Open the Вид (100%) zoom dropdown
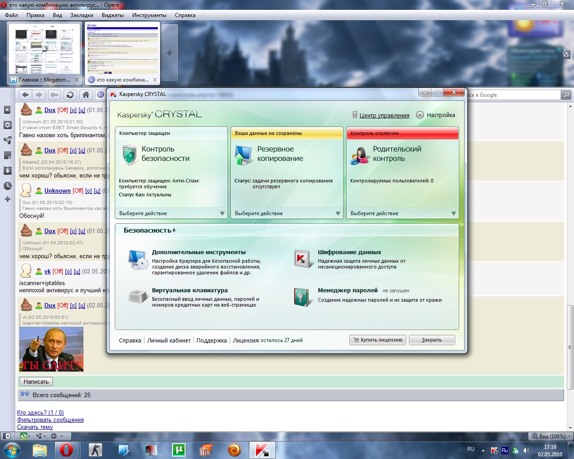574x459 pixels. tap(552, 436)
